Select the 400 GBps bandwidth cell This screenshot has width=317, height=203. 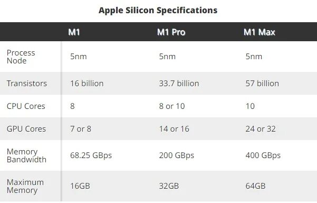coord(263,155)
